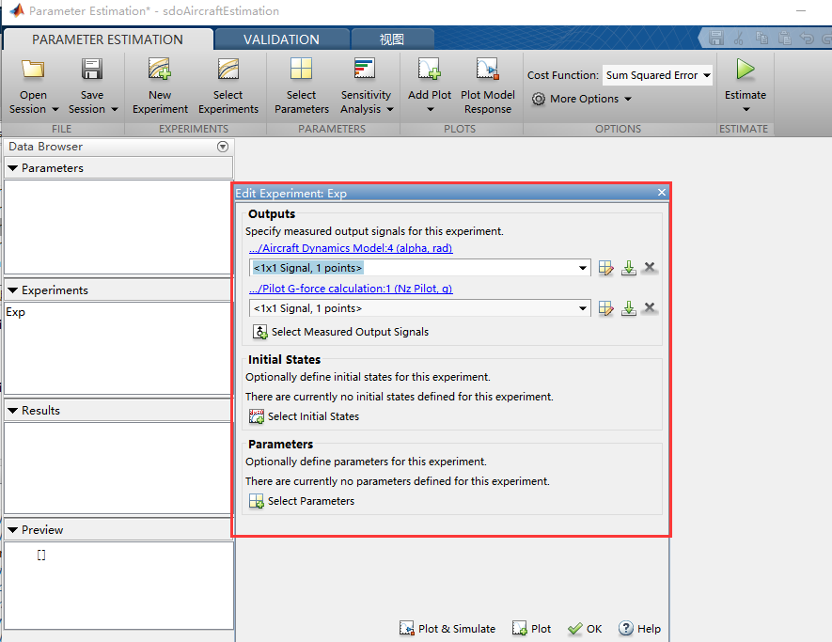Click the Aircraft Dynamics Model alpha link
This screenshot has width=832, height=642.
pos(350,248)
